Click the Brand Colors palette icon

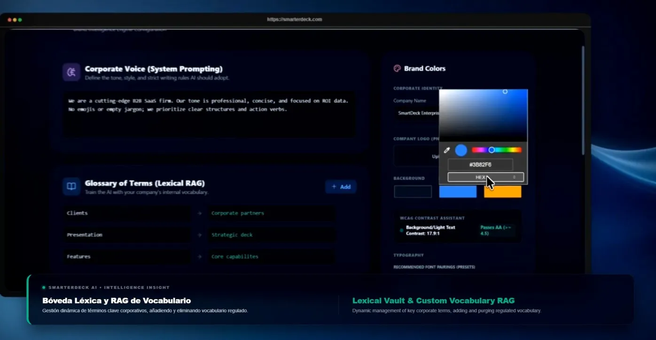coord(397,68)
